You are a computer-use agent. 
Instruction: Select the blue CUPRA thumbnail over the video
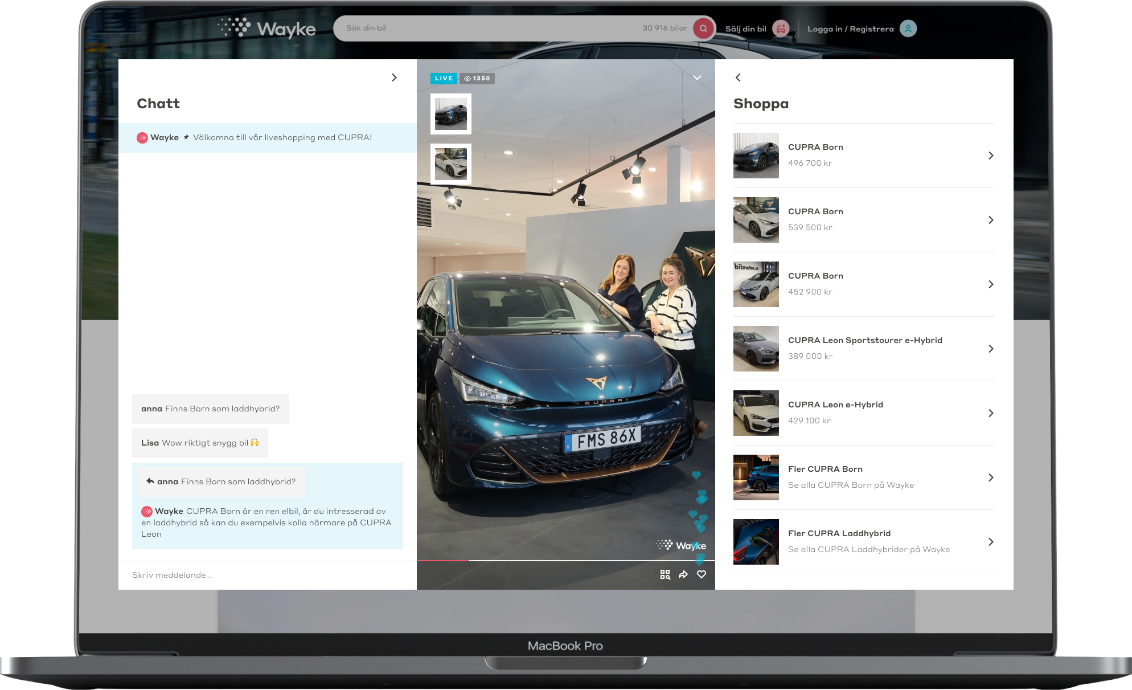tap(451, 114)
